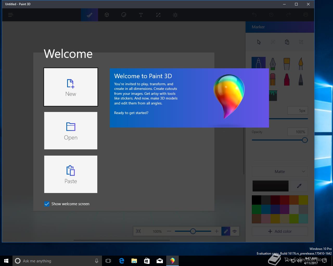333x266 pixels.
Task: Open the Canvas resize tab
Action: pyautogui.click(x=158, y=15)
